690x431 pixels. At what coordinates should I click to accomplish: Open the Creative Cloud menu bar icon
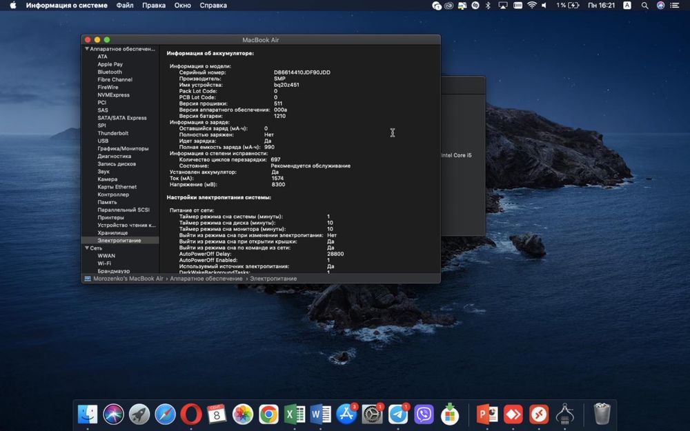click(448, 6)
